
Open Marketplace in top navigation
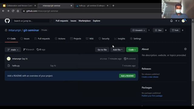(x=85, y=21)
